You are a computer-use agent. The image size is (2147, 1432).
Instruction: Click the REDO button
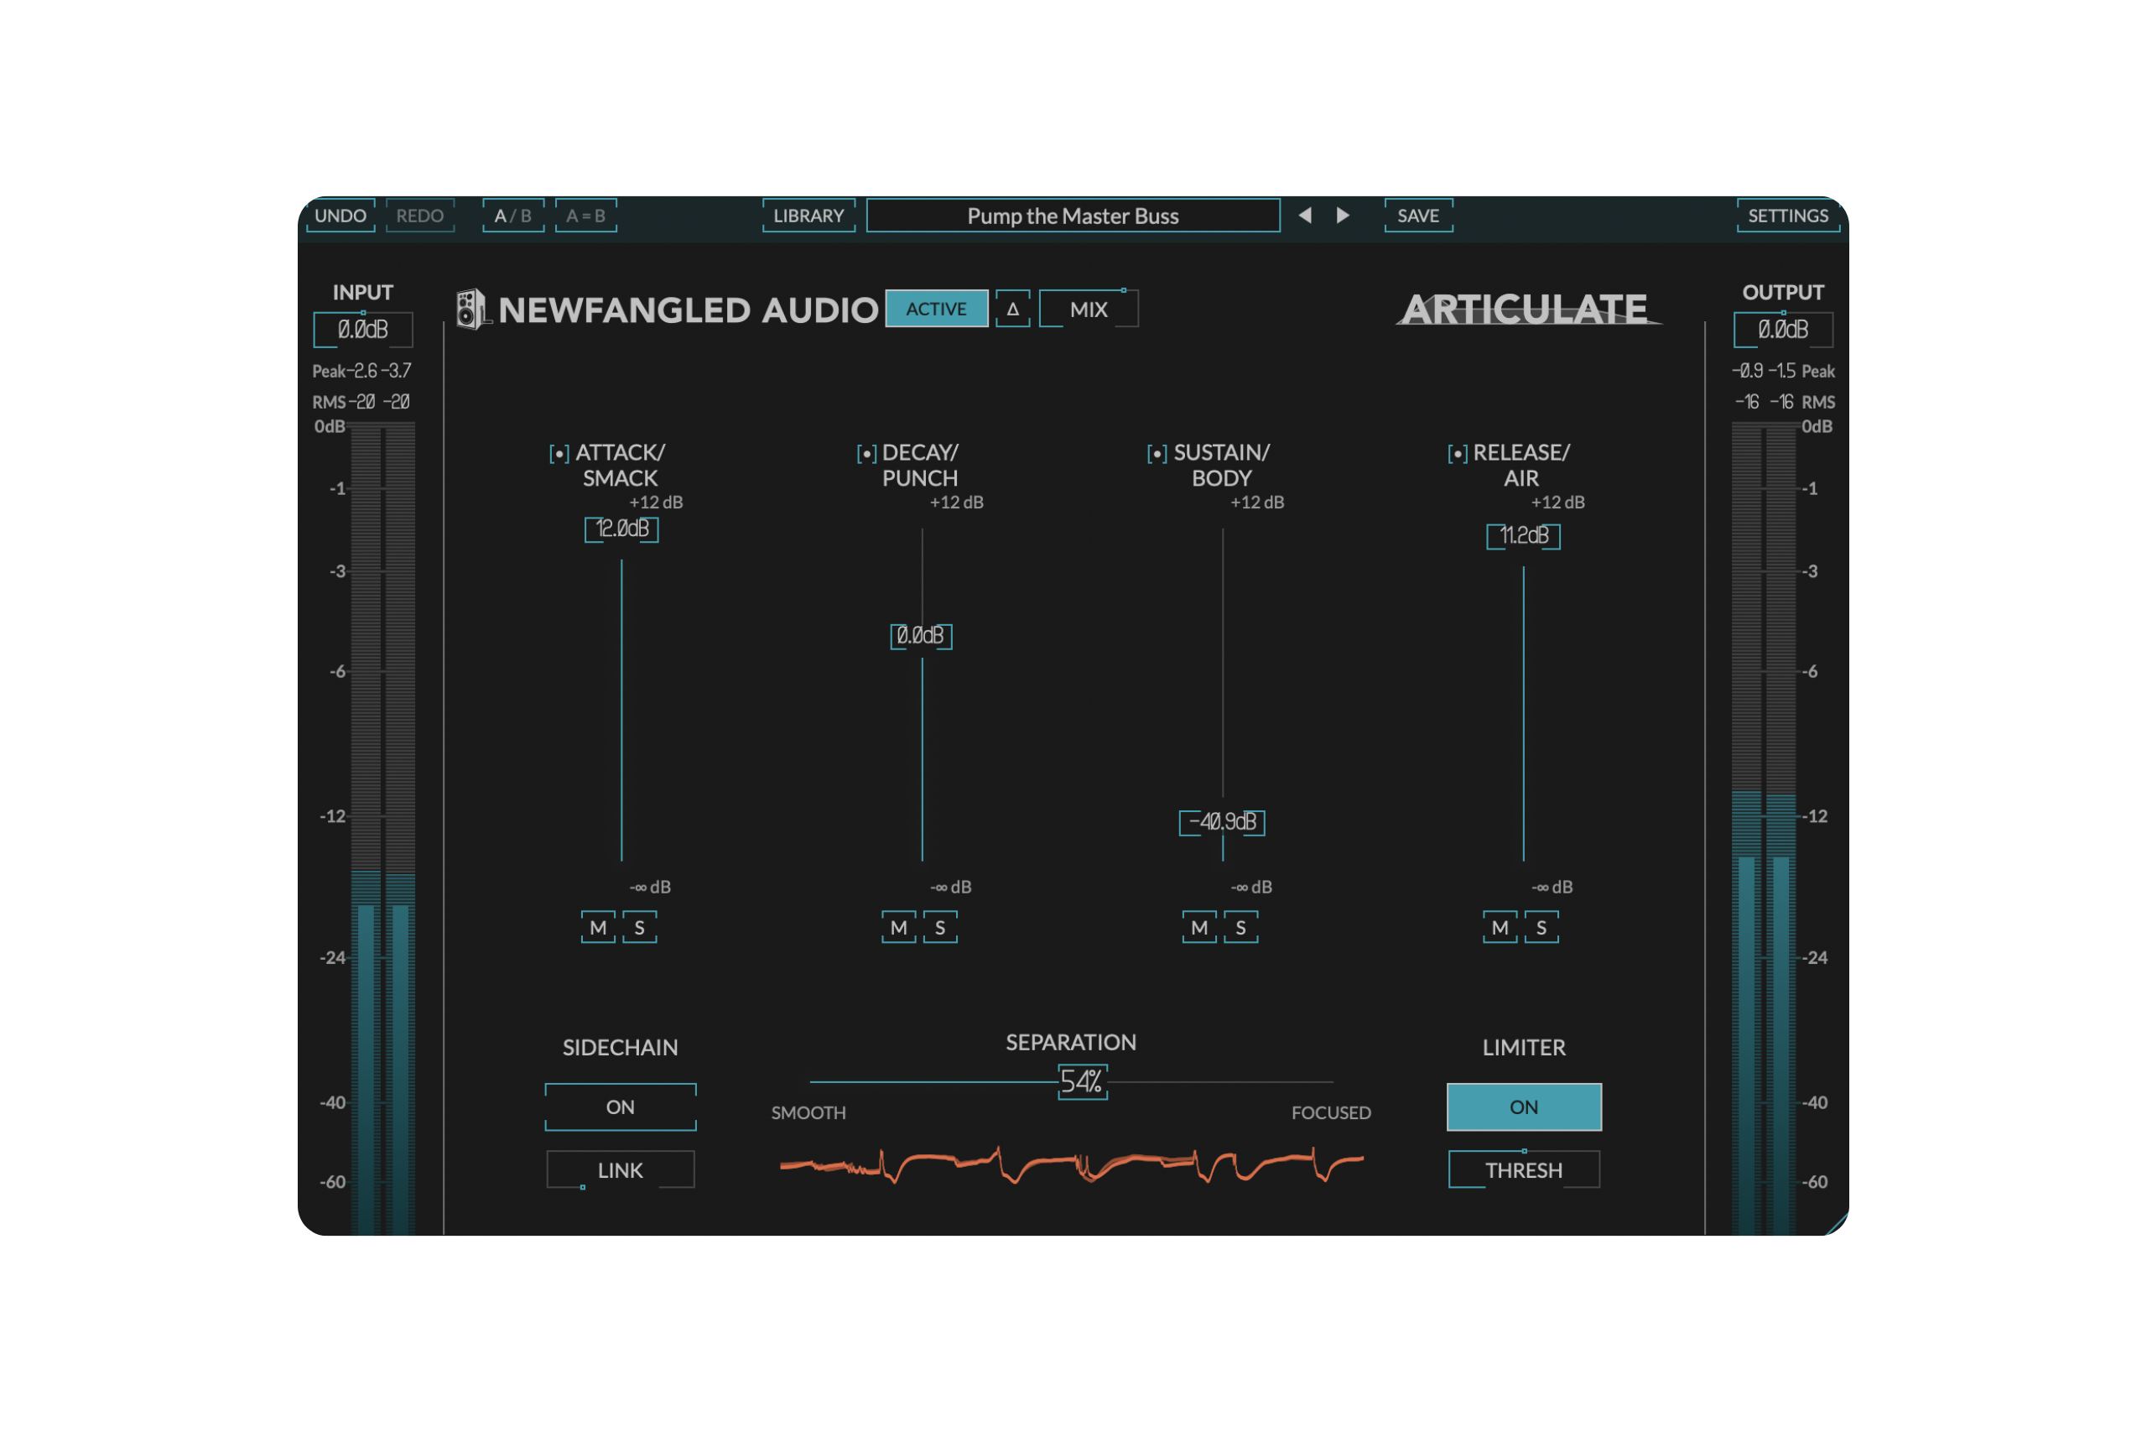pos(420,216)
